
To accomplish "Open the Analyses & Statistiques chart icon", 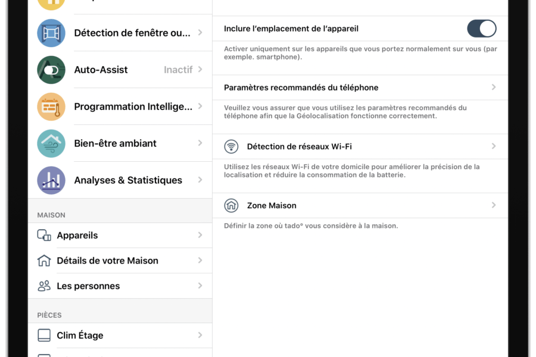I will tap(51, 180).
